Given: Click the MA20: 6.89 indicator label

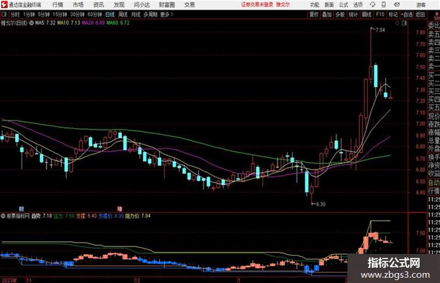Looking at the screenshot, I should point(93,23).
